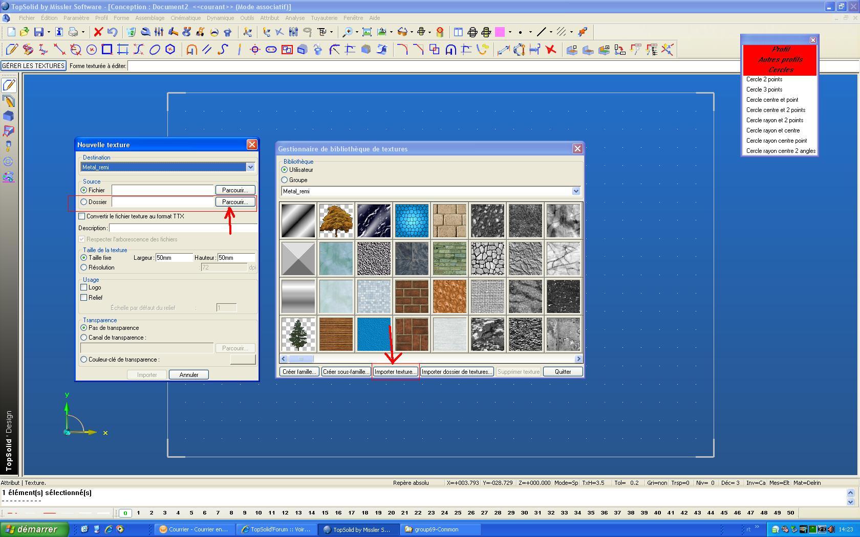Screen dimensions: 860x537
Task: Select the ellipse profile tool
Action: click(155, 50)
